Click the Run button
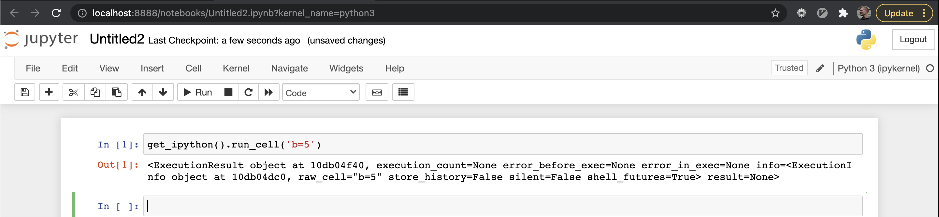 197,92
